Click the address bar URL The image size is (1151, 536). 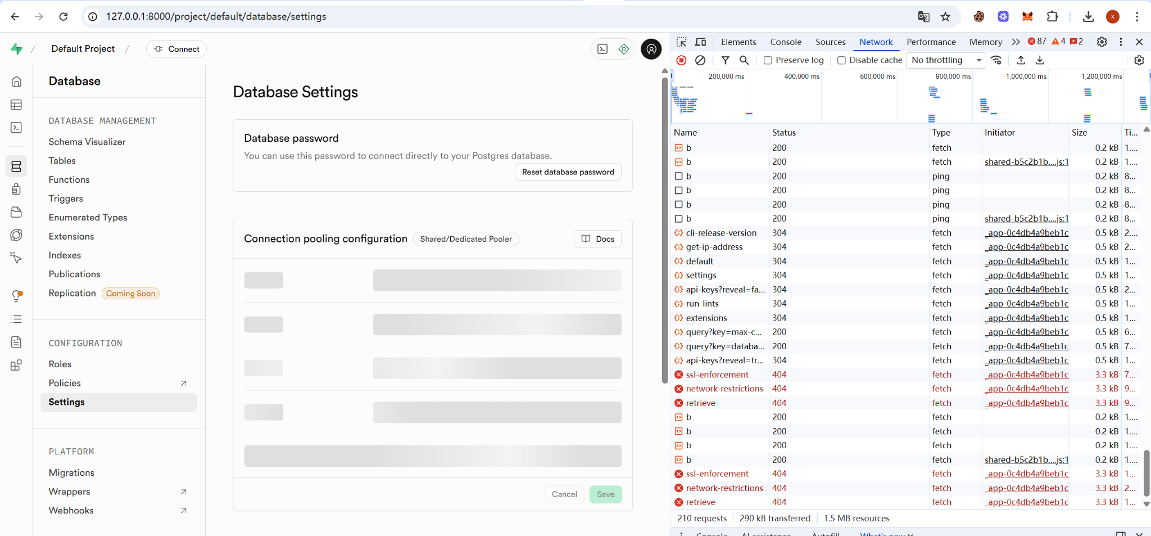216,16
